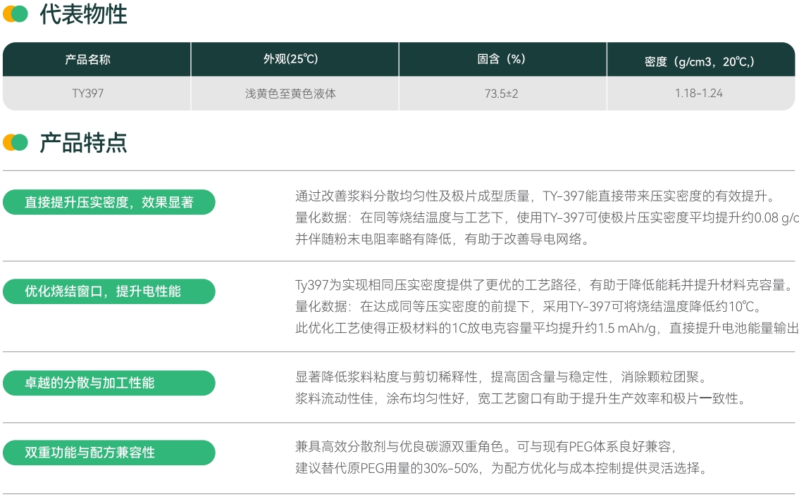This screenshot has width=799, height=499.
Task: Click the 73.5±2 solid content value
Action: (501, 93)
